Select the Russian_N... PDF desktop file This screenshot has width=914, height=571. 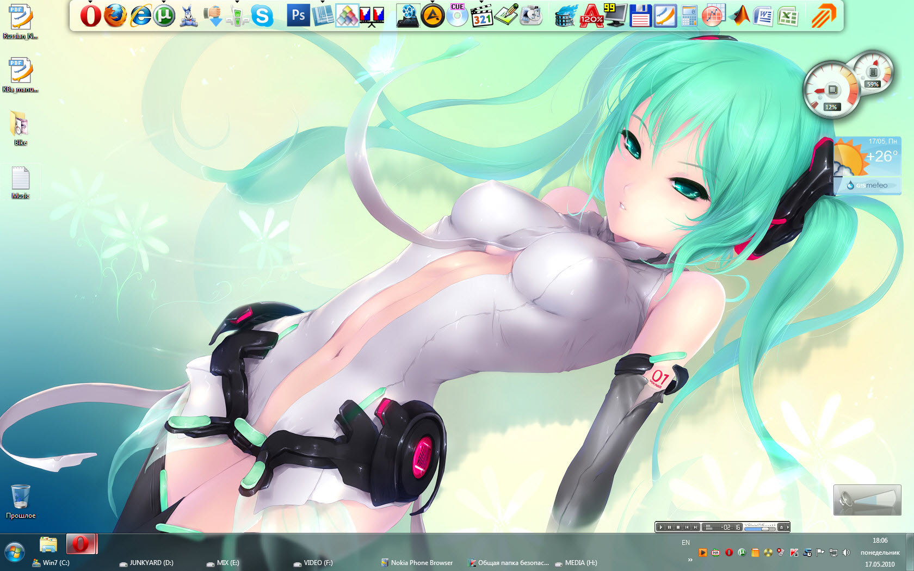[x=21, y=22]
